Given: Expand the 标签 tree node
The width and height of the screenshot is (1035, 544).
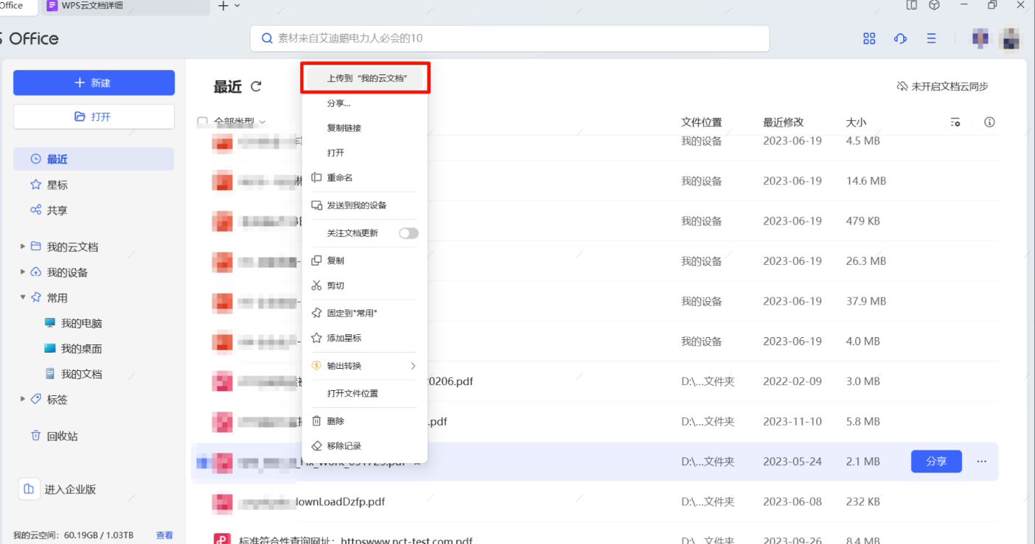Looking at the screenshot, I should coord(23,399).
